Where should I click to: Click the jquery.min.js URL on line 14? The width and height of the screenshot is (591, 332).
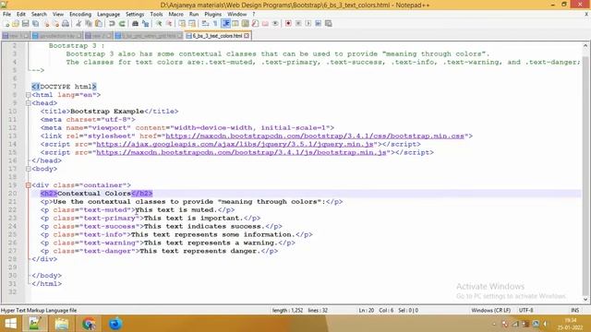click(235, 145)
